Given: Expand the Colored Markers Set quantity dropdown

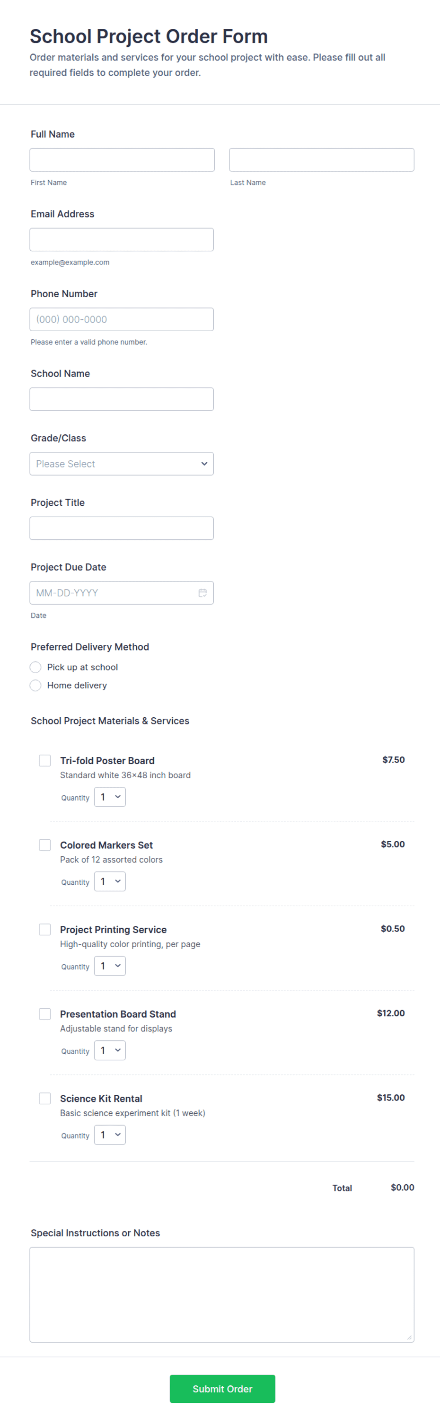Looking at the screenshot, I should (110, 881).
